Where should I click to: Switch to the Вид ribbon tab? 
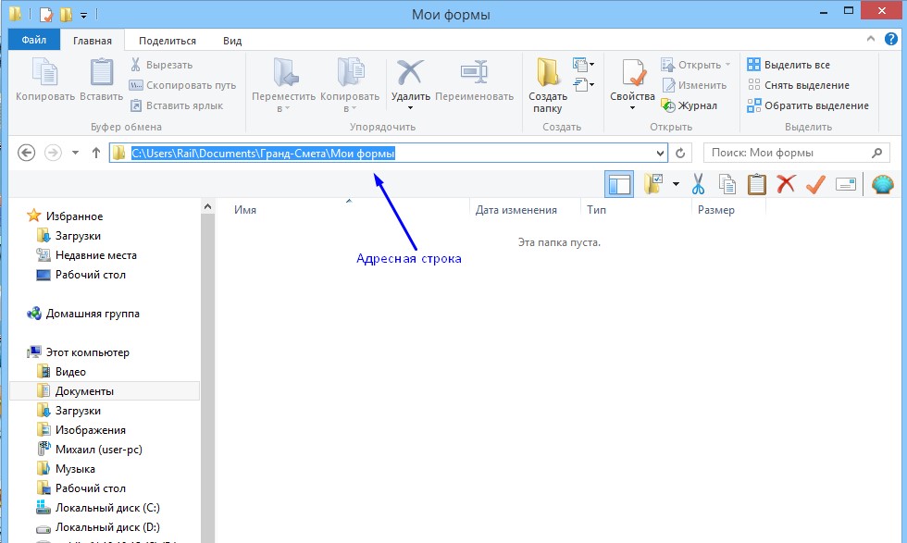click(x=232, y=41)
